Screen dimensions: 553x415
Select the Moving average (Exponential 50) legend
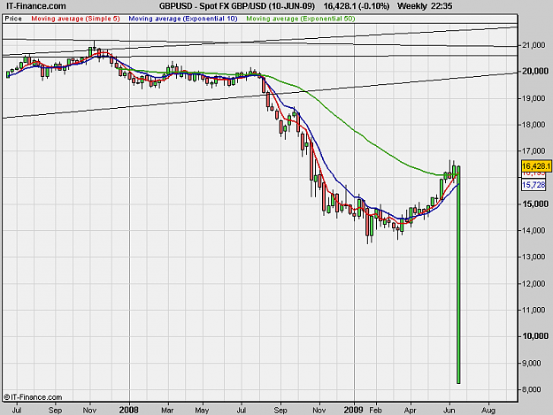coord(301,19)
